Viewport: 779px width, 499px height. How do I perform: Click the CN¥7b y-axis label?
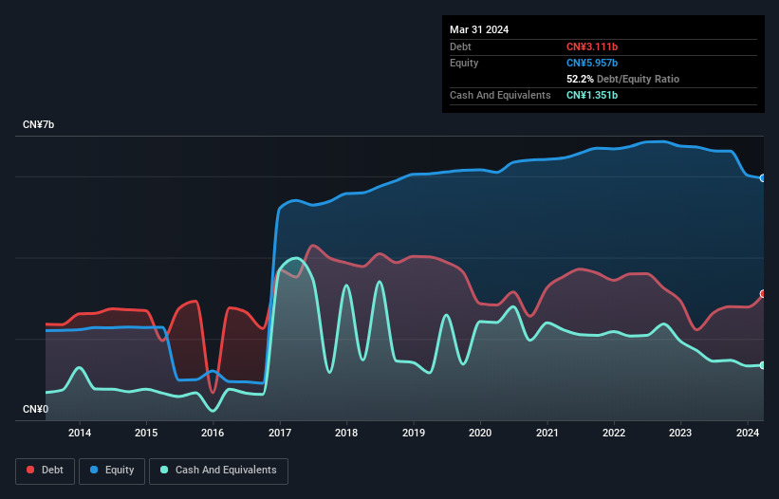(38, 124)
